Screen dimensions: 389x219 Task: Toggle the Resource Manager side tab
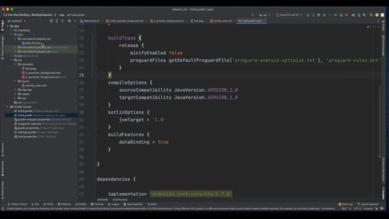(x=2, y=47)
